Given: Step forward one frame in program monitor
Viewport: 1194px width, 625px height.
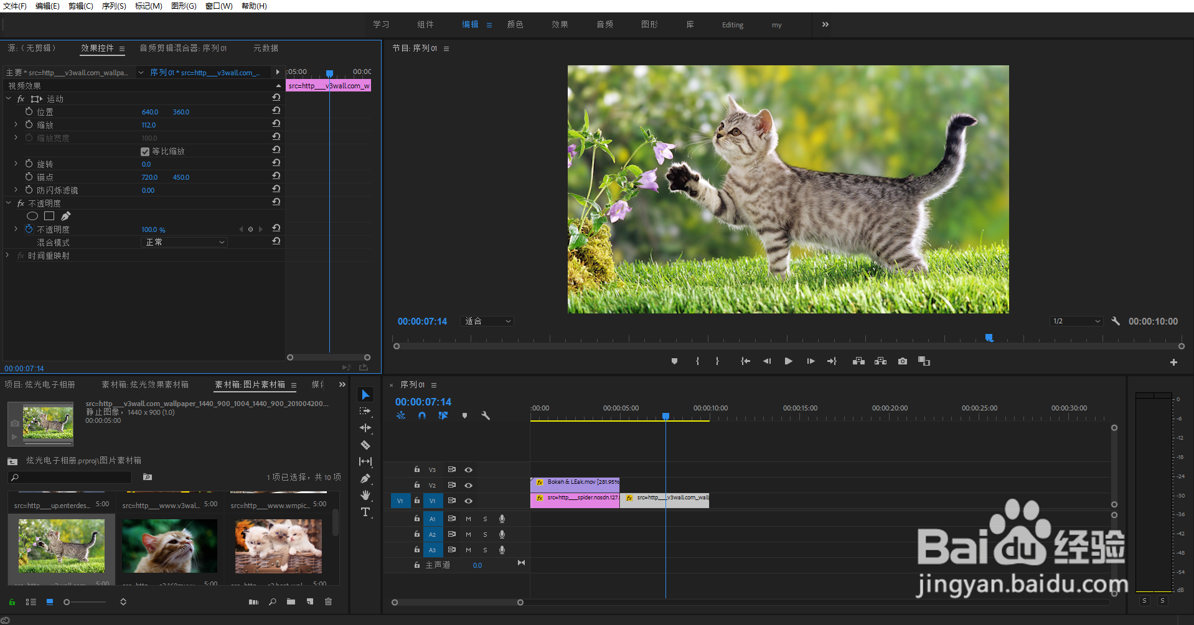Looking at the screenshot, I should 811,361.
